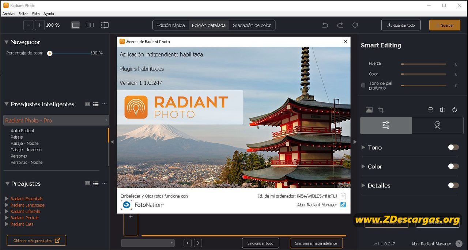The image size is (468, 250).
Task: Click the Guardar todo button
Action: 401,25
